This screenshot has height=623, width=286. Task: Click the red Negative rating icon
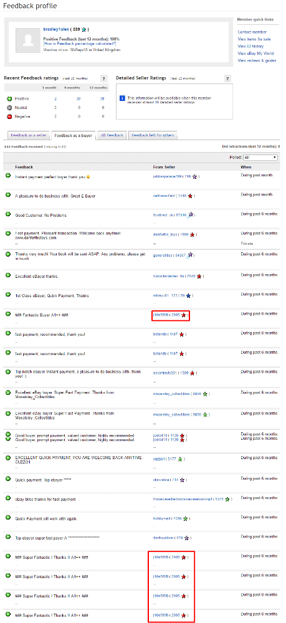pyautogui.click(x=9, y=117)
